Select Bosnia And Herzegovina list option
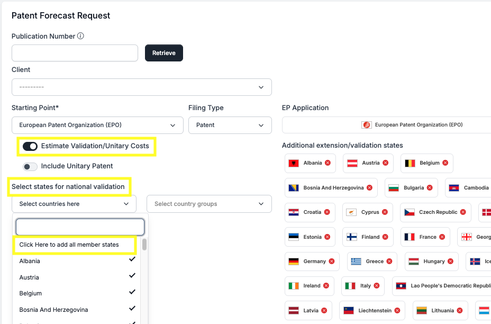Image resolution: width=491 pixels, height=324 pixels. click(74, 309)
